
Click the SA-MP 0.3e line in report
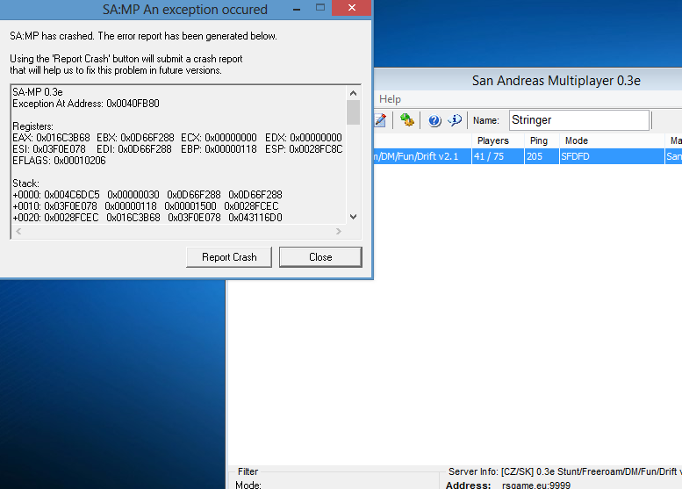[38, 92]
